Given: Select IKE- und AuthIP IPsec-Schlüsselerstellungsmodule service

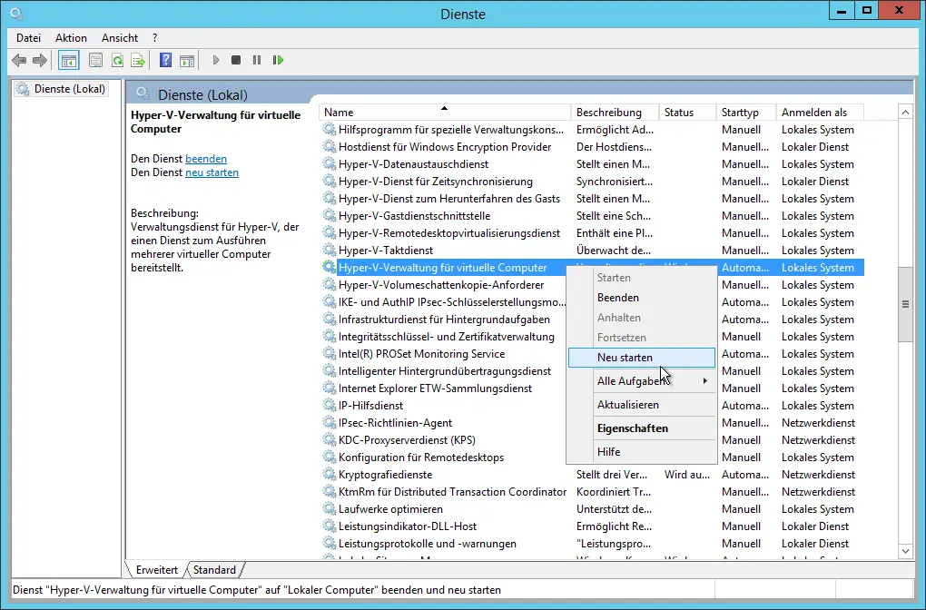Looking at the screenshot, I should [x=452, y=301].
